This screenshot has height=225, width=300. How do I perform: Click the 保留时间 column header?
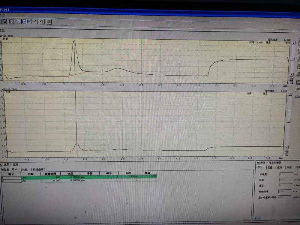click(51, 174)
